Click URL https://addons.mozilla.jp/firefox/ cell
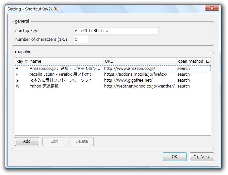Viewport: 228px width, 175px height. point(136,74)
